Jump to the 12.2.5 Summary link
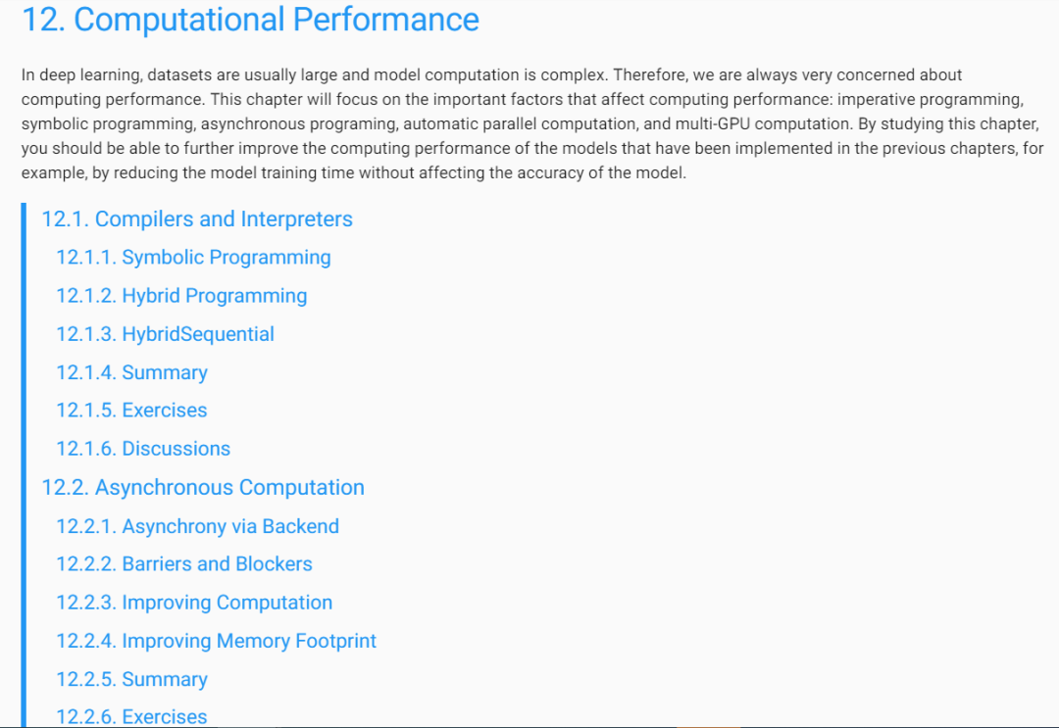 point(131,679)
